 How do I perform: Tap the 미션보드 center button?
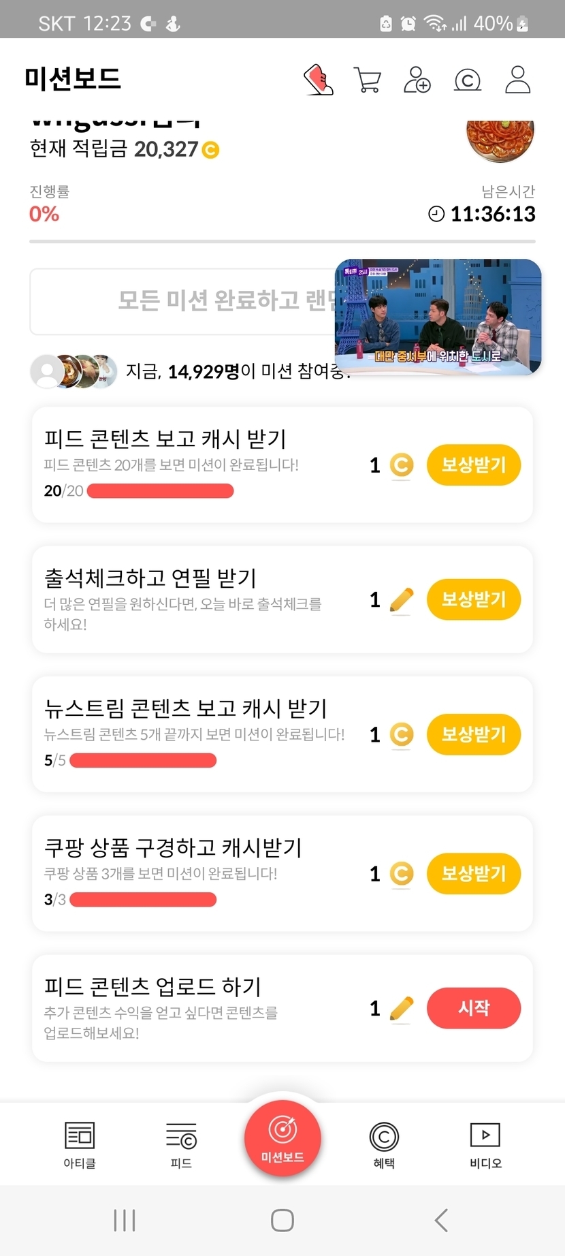point(282,1137)
